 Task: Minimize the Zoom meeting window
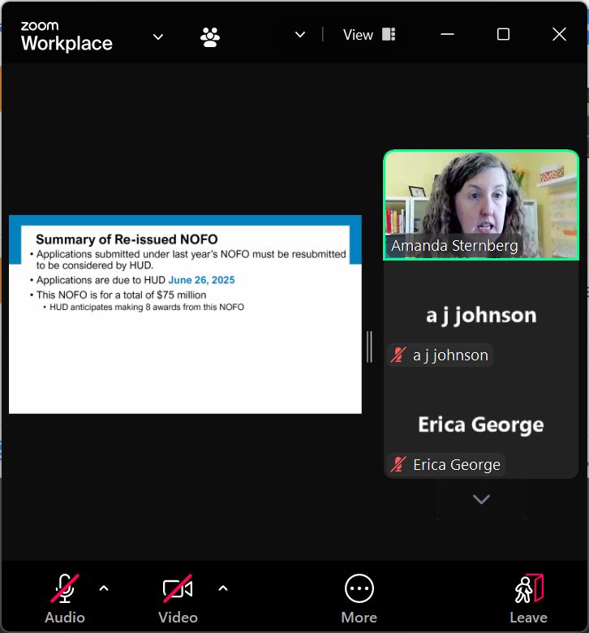point(447,34)
